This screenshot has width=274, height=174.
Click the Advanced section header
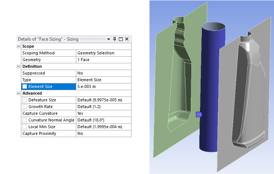(x=32, y=94)
